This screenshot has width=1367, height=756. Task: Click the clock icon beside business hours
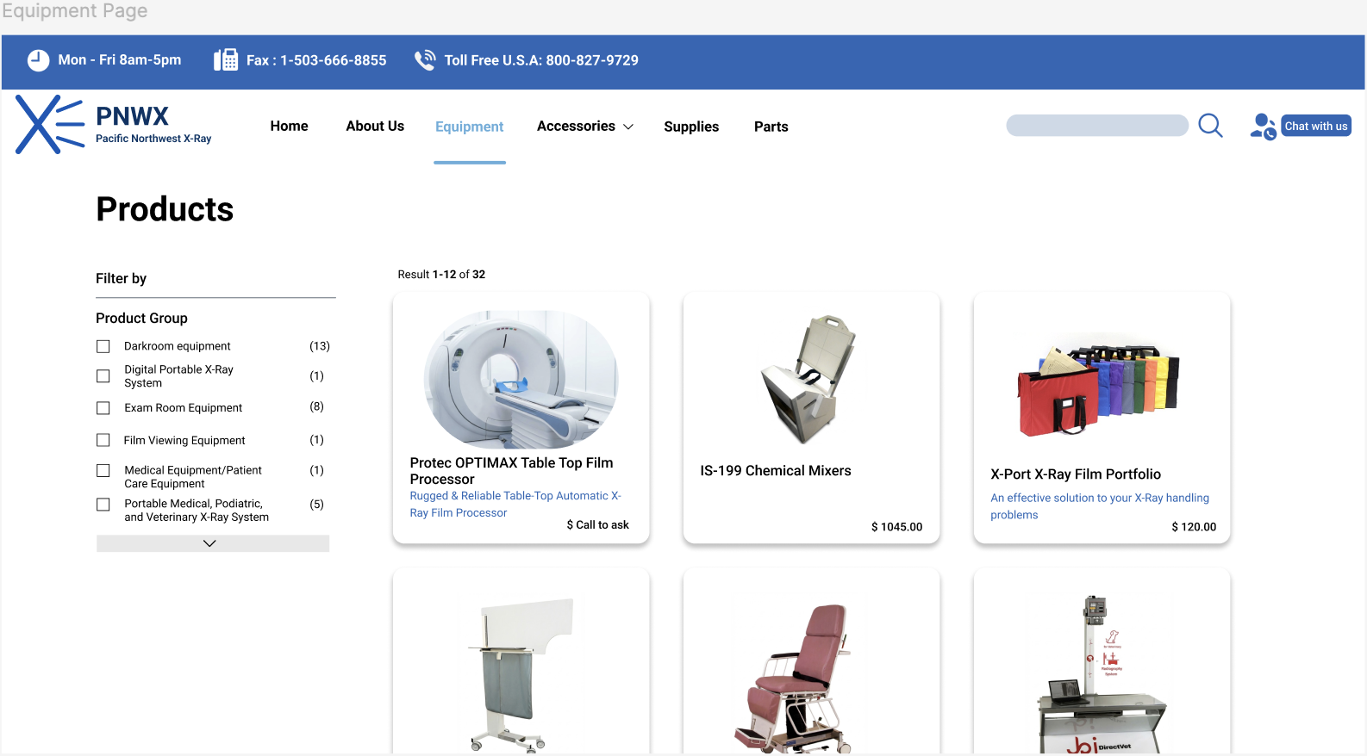(x=38, y=60)
